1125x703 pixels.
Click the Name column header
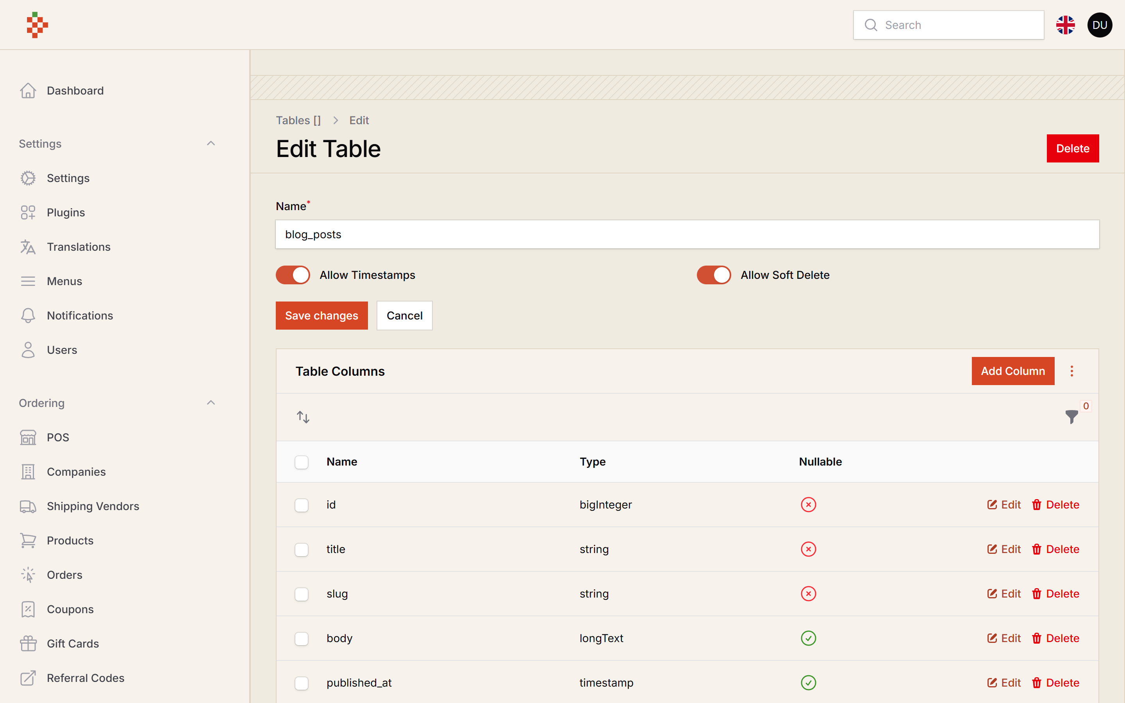pos(342,462)
